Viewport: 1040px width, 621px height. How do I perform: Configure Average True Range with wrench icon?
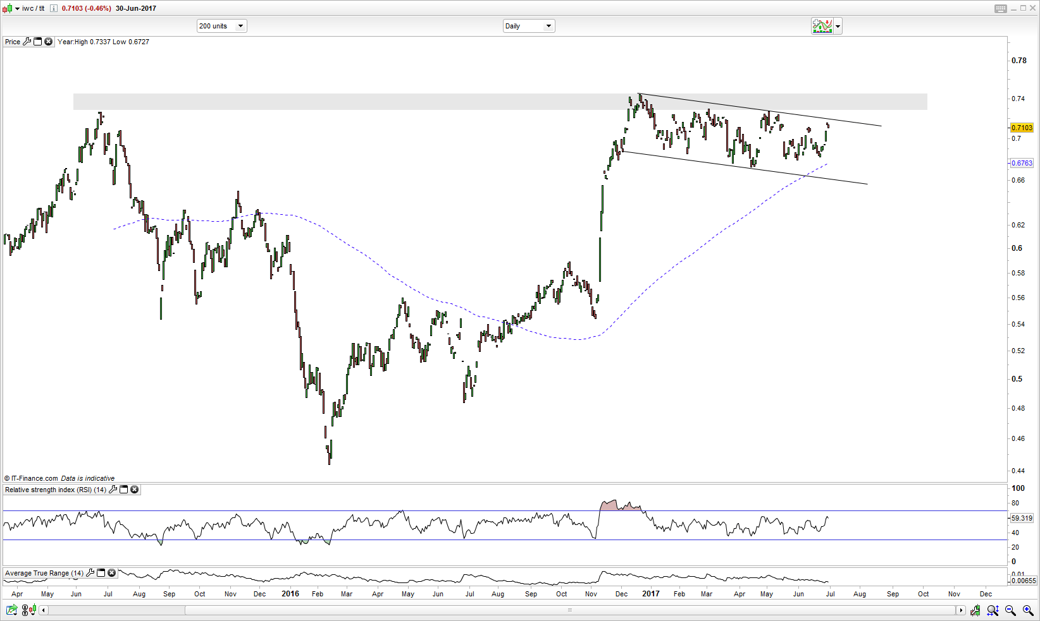[90, 573]
